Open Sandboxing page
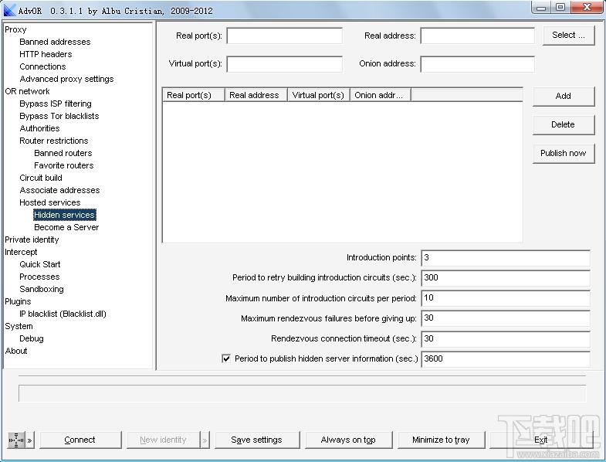This screenshot has width=606, height=462. point(42,290)
